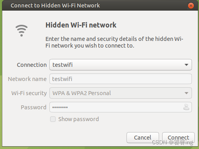Viewport: 199px width, 149px height.
Task: Select the testwifi Connection combo box
Action: [x=121, y=65]
